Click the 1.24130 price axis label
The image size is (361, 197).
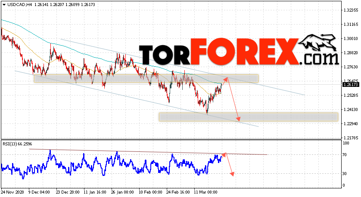(x=351, y=110)
